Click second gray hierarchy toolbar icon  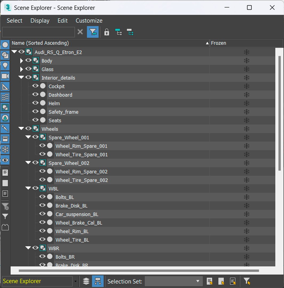click(x=130, y=32)
